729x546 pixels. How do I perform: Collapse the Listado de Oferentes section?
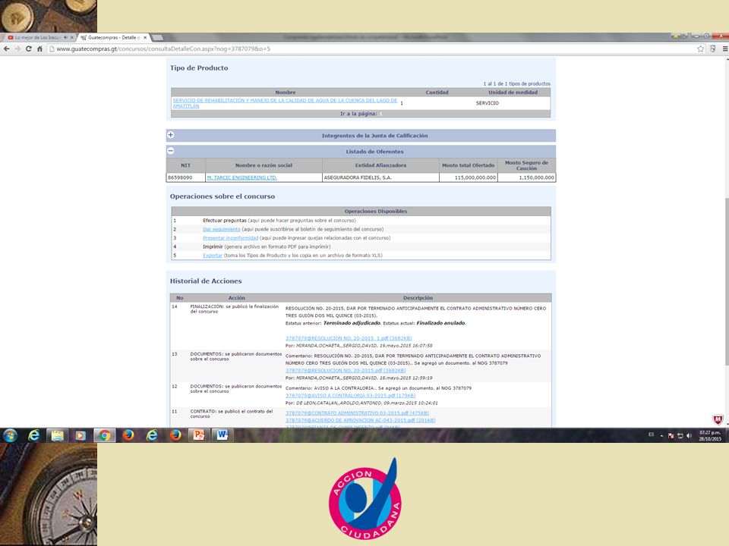tap(171, 151)
